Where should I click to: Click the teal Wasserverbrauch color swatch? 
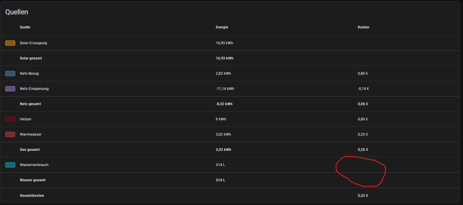pyautogui.click(x=10, y=165)
